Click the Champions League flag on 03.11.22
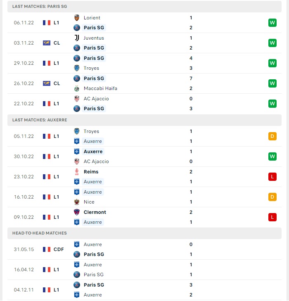This screenshot has height=301, width=289. coord(47,43)
